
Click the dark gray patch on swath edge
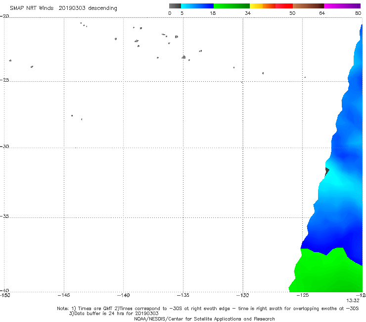[x=327, y=171]
